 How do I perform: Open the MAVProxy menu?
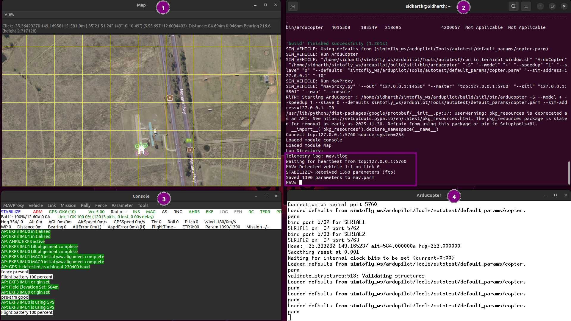pos(13,205)
